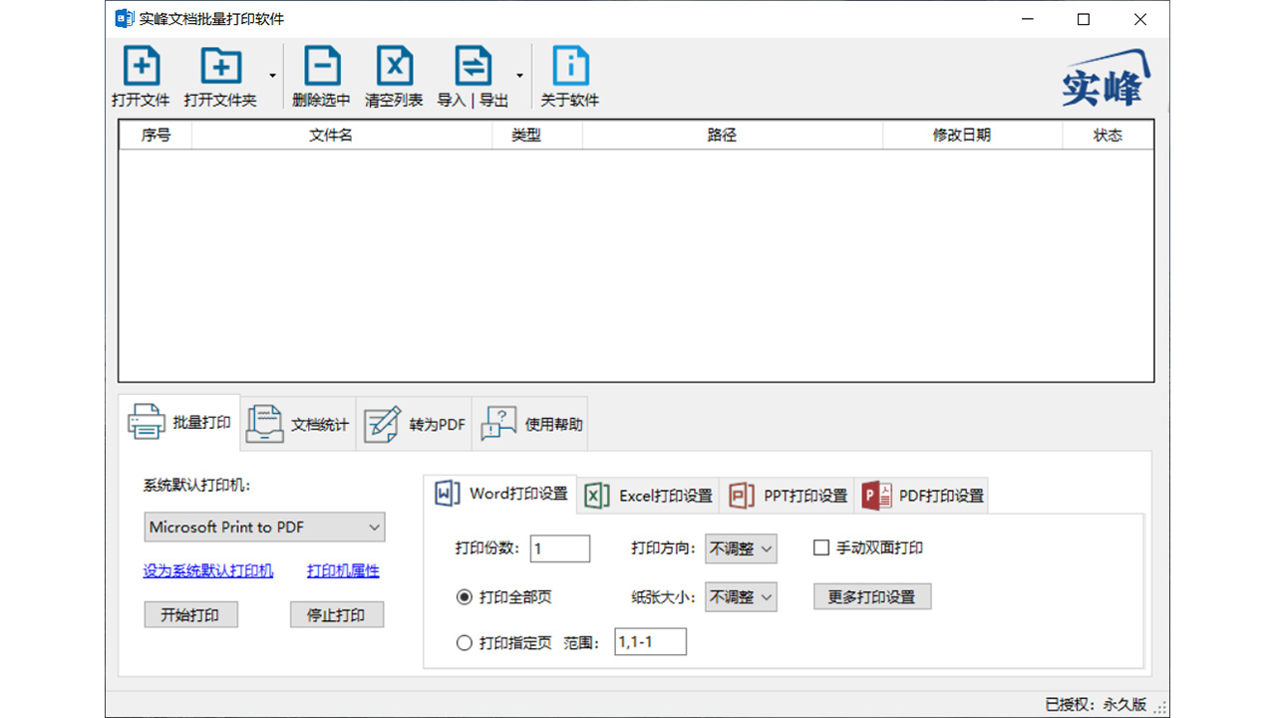Open 更多打印设置 for more options
Image resolution: width=1276 pixels, height=718 pixels.
pos(872,595)
